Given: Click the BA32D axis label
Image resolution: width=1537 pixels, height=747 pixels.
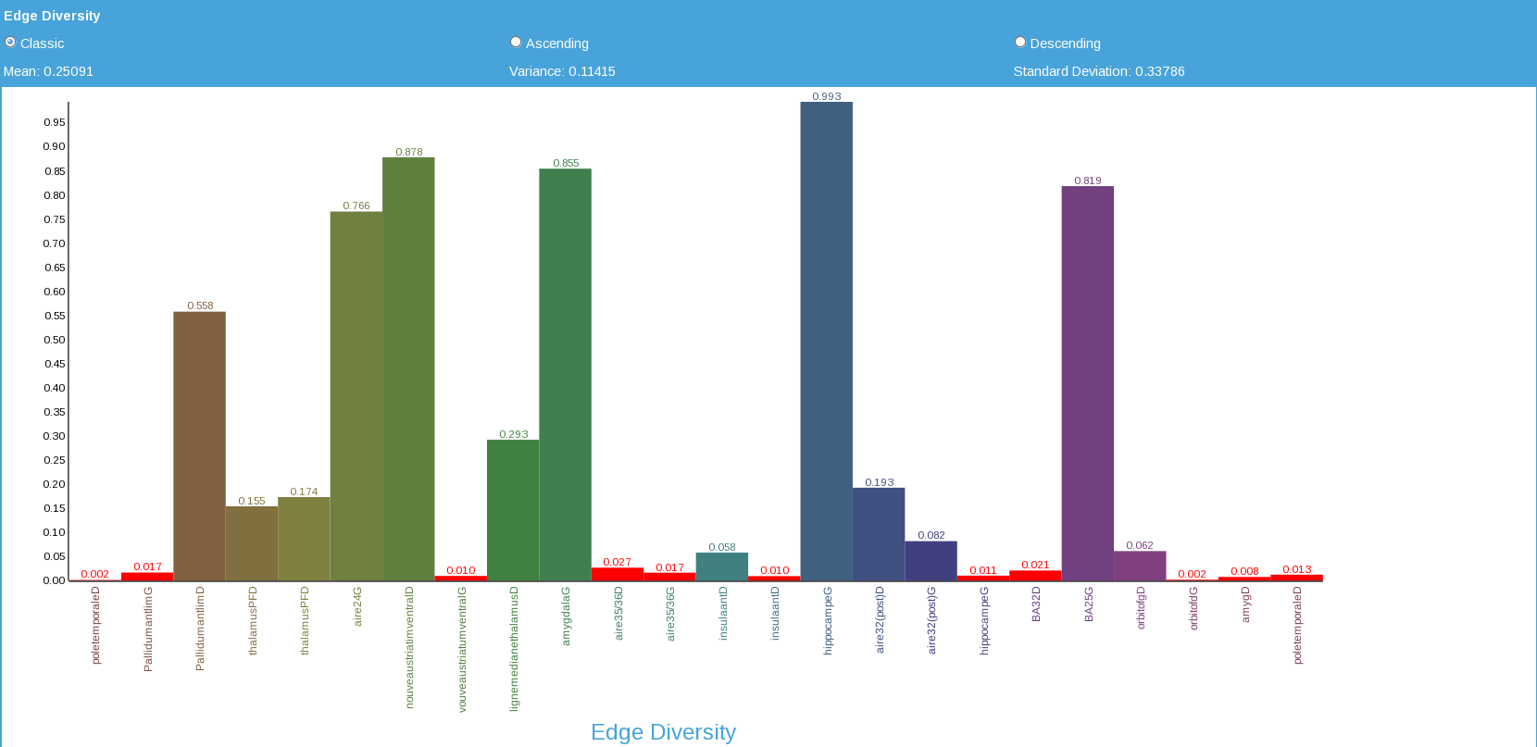Looking at the screenshot, I should click(x=1036, y=604).
